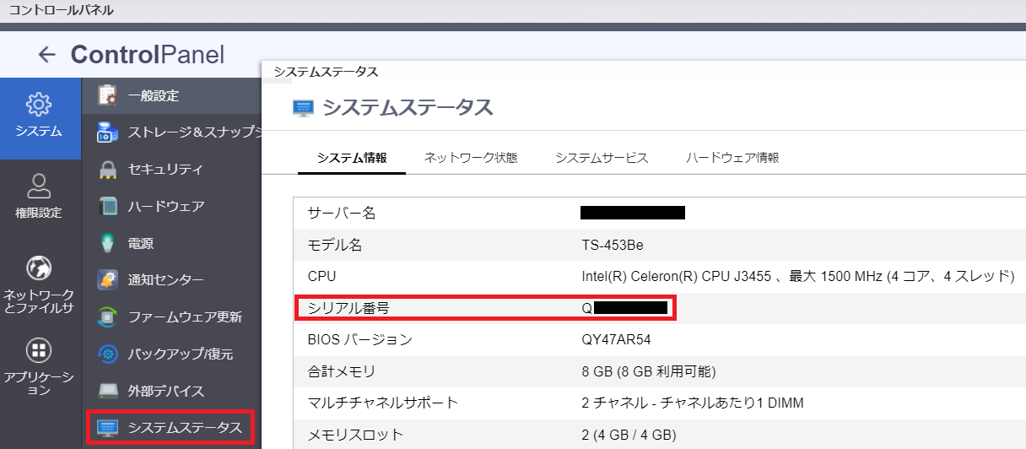Open the ハードウェア情報 tab
This screenshot has width=1026, height=449.
coord(732,158)
